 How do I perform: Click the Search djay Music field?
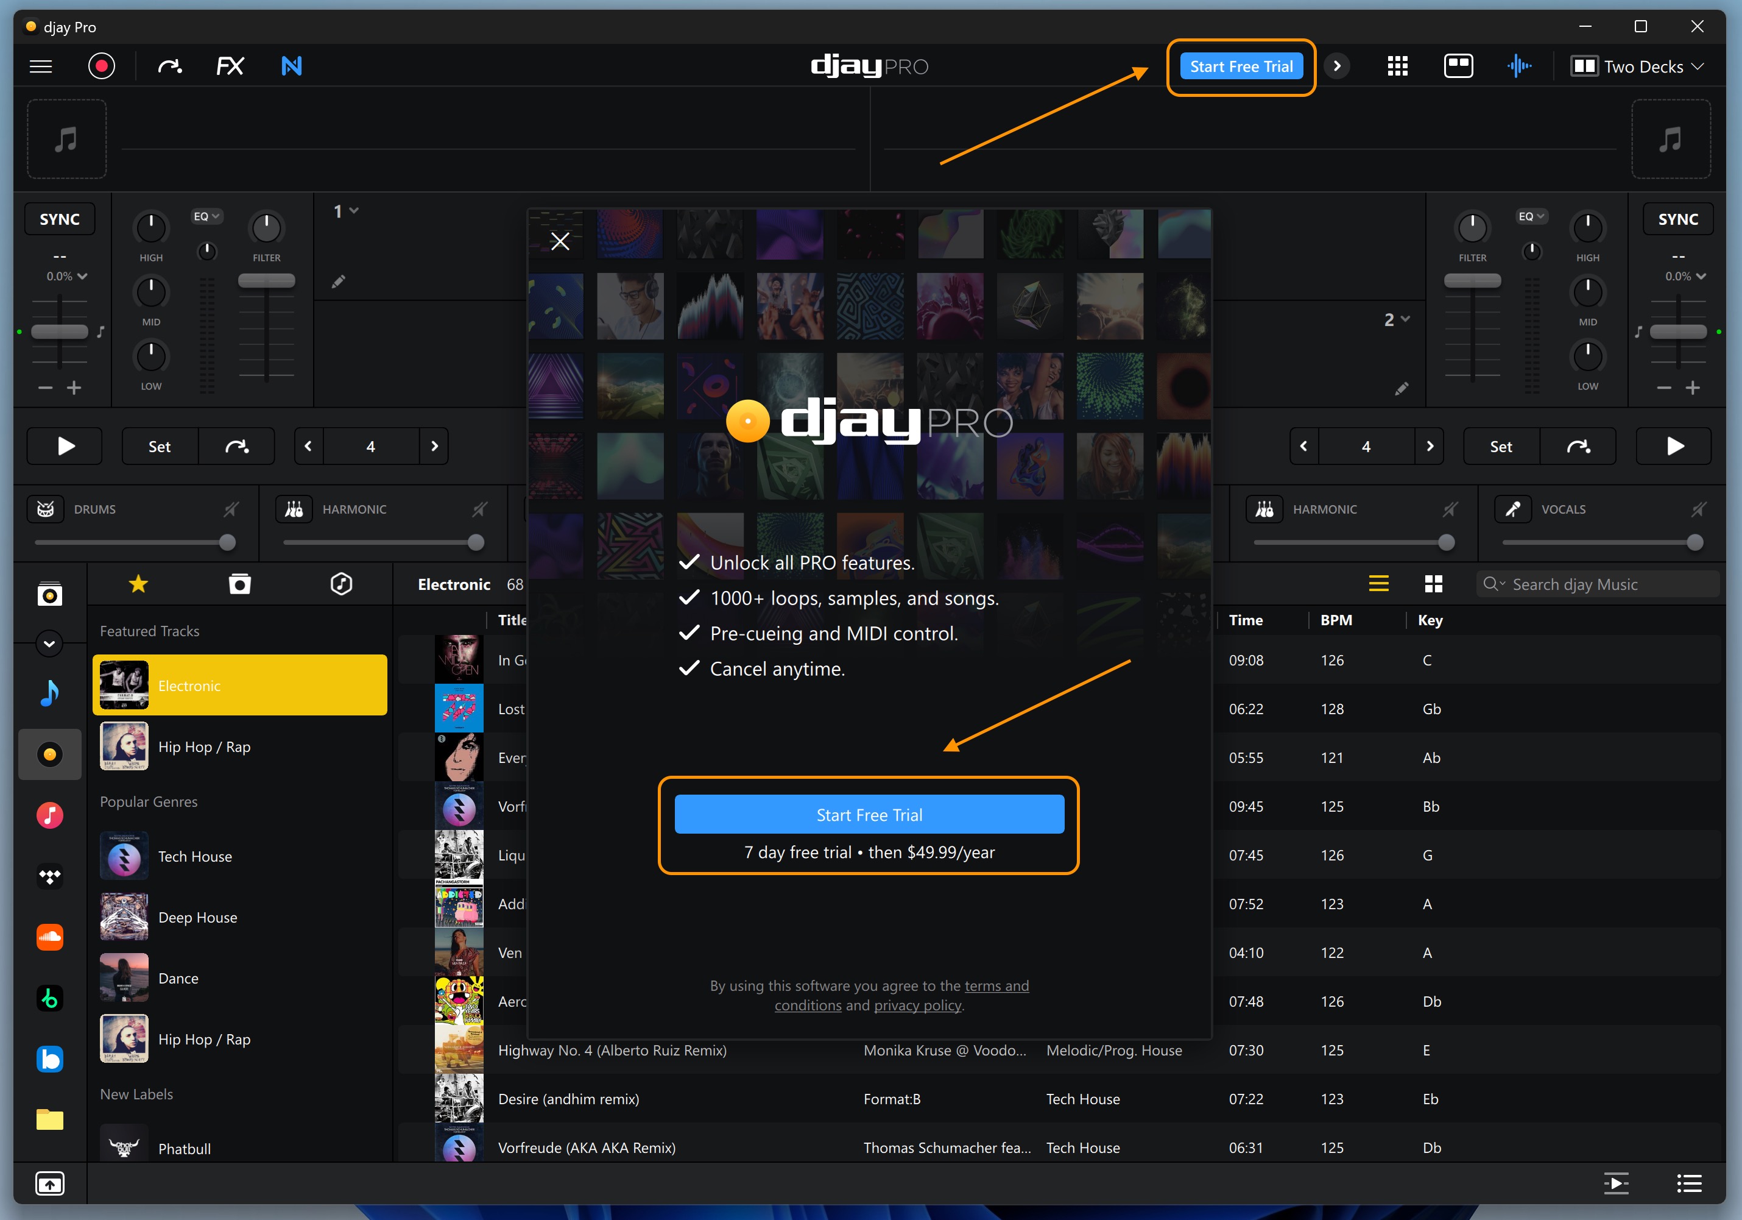(1597, 584)
